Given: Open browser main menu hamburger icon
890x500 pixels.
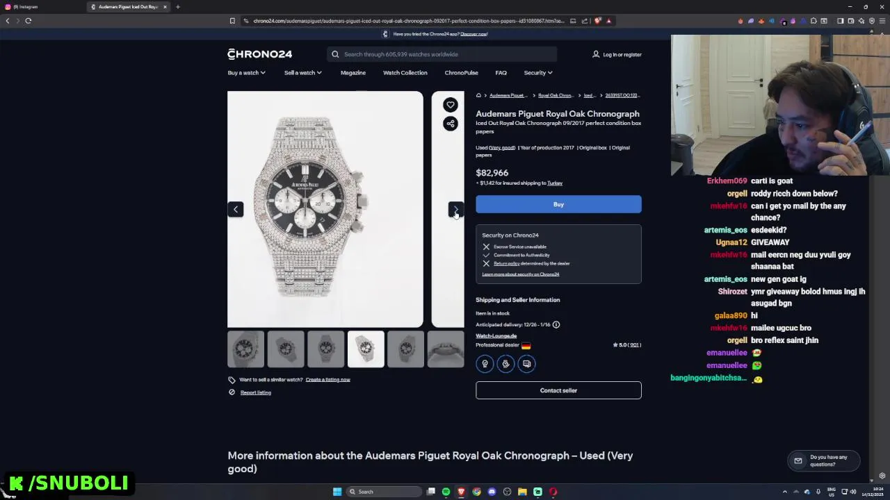Looking at the screenshot, I should click(882, 21).
